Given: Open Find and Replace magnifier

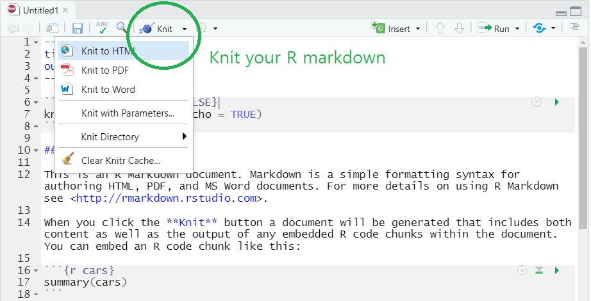Looking at the screenshot, I should [122, 28].
